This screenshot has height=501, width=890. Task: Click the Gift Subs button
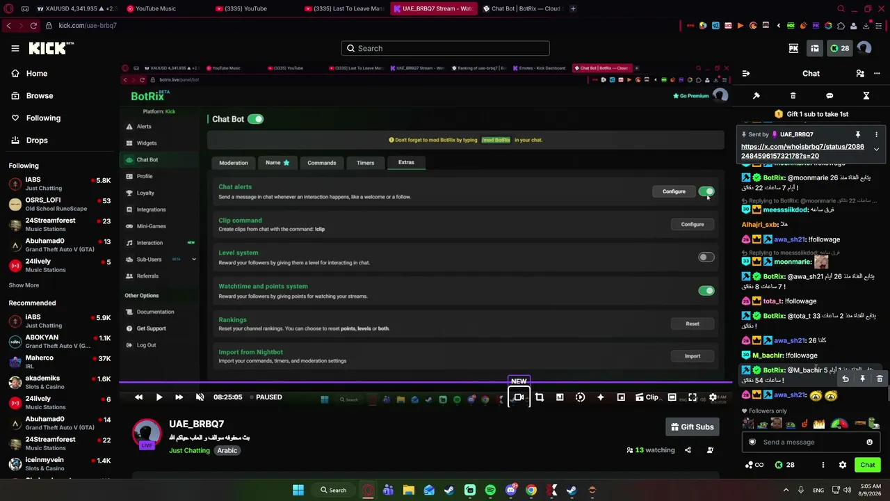[x=692, y=427]
